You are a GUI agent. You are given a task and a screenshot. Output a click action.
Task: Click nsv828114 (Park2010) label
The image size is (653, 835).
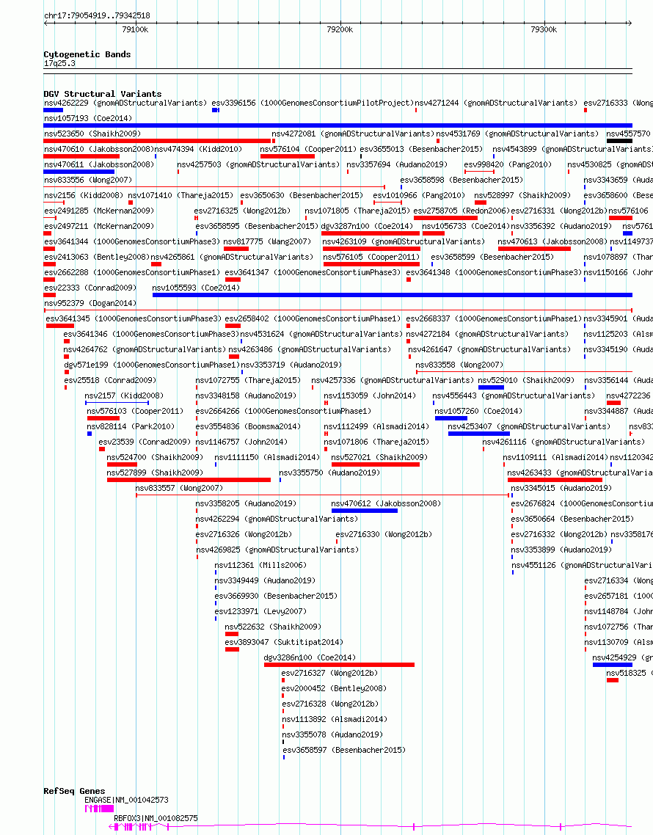[x=131, y=427]
